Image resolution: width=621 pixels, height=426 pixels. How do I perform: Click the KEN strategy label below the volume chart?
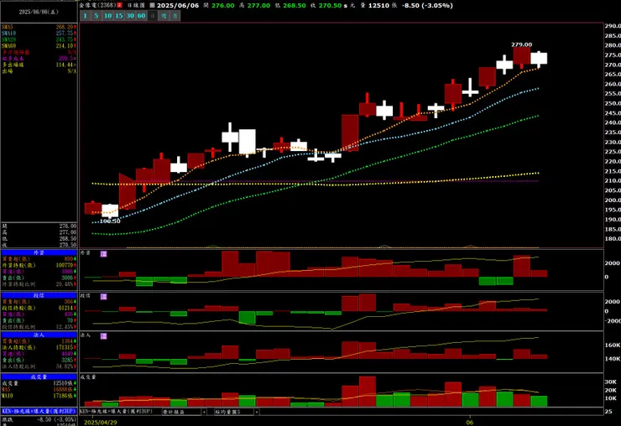(117, 412)
